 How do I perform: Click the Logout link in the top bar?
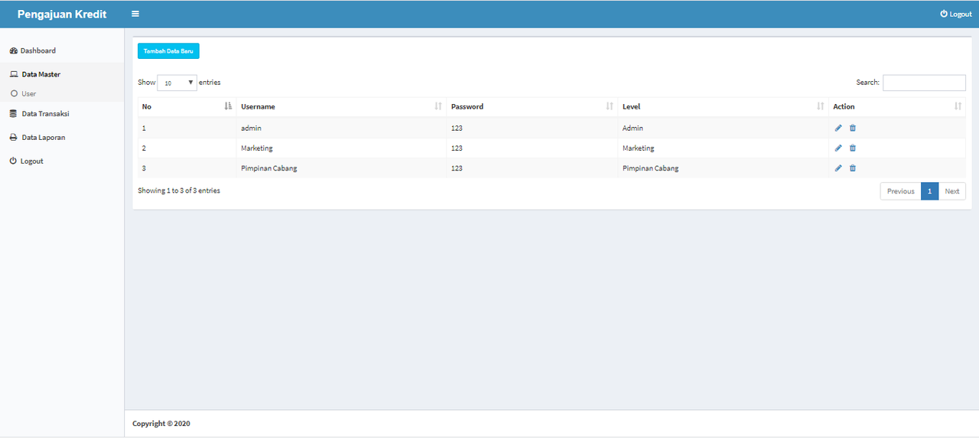coord(956,14)
